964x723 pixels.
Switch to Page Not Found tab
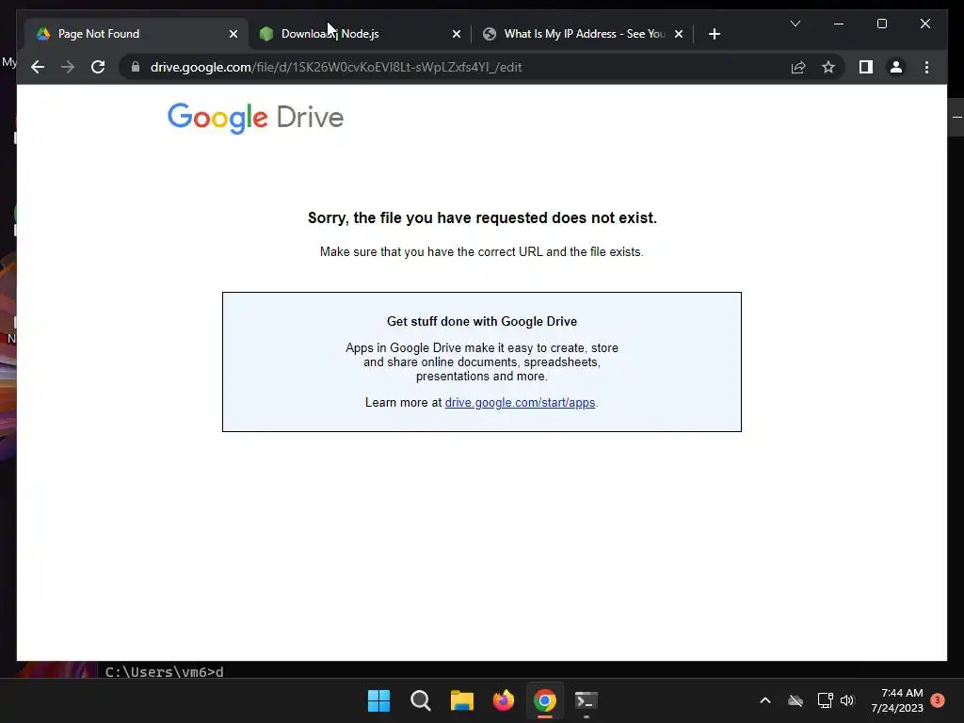tap(136, 34)
